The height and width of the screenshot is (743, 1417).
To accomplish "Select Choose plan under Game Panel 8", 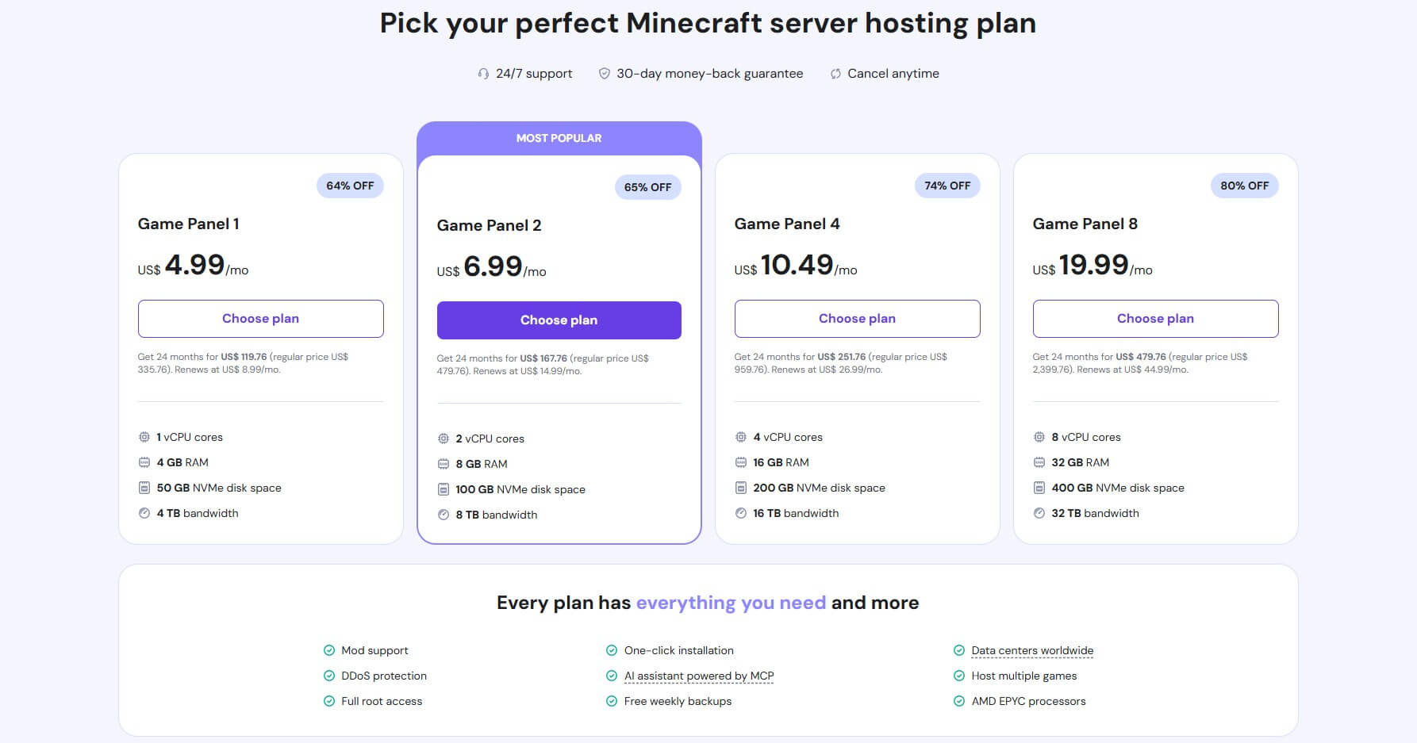I will (1155, 318).
